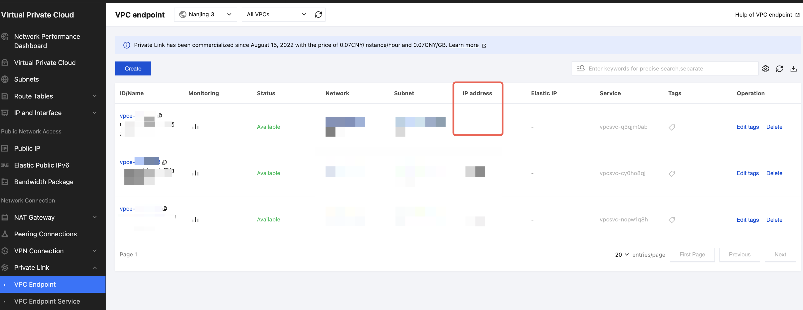Follow the Learn more pricing link

click(x=463, y=45)
